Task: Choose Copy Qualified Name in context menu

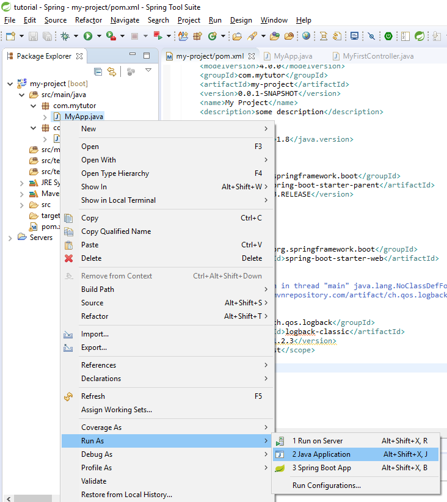Action: [168, 231]
